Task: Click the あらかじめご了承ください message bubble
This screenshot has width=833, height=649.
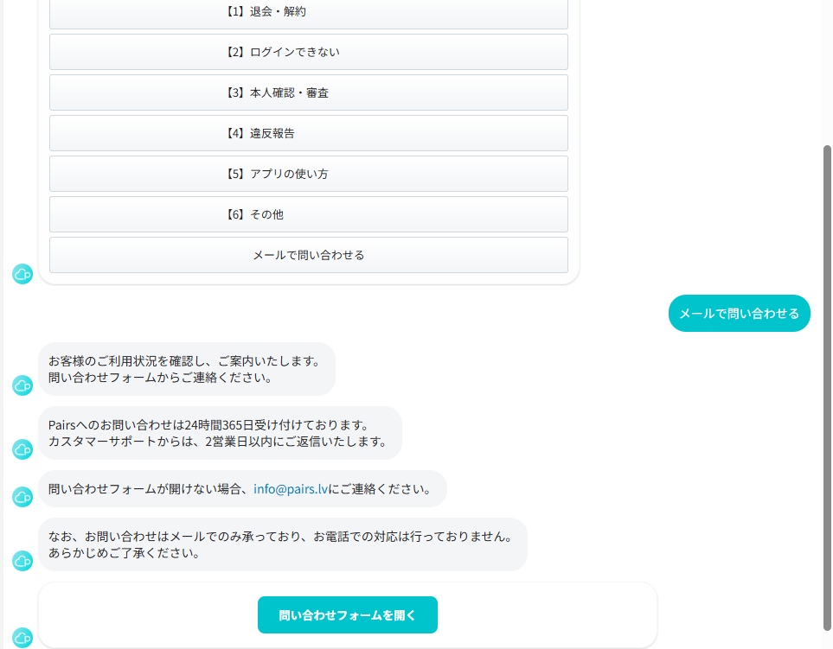Action: point(282,544)
